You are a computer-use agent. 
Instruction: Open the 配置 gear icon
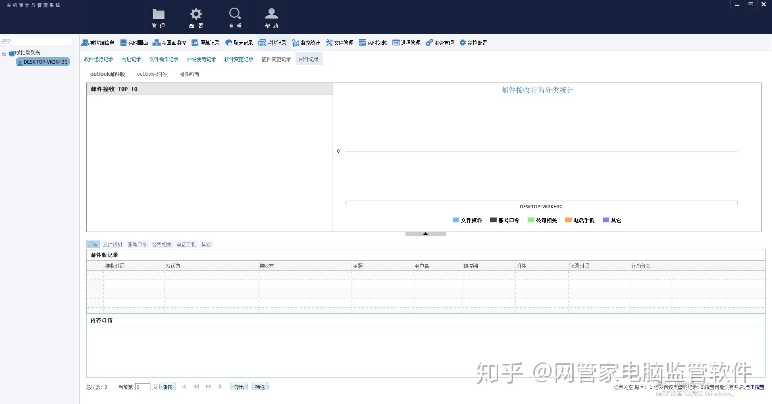tap(196, 18)
